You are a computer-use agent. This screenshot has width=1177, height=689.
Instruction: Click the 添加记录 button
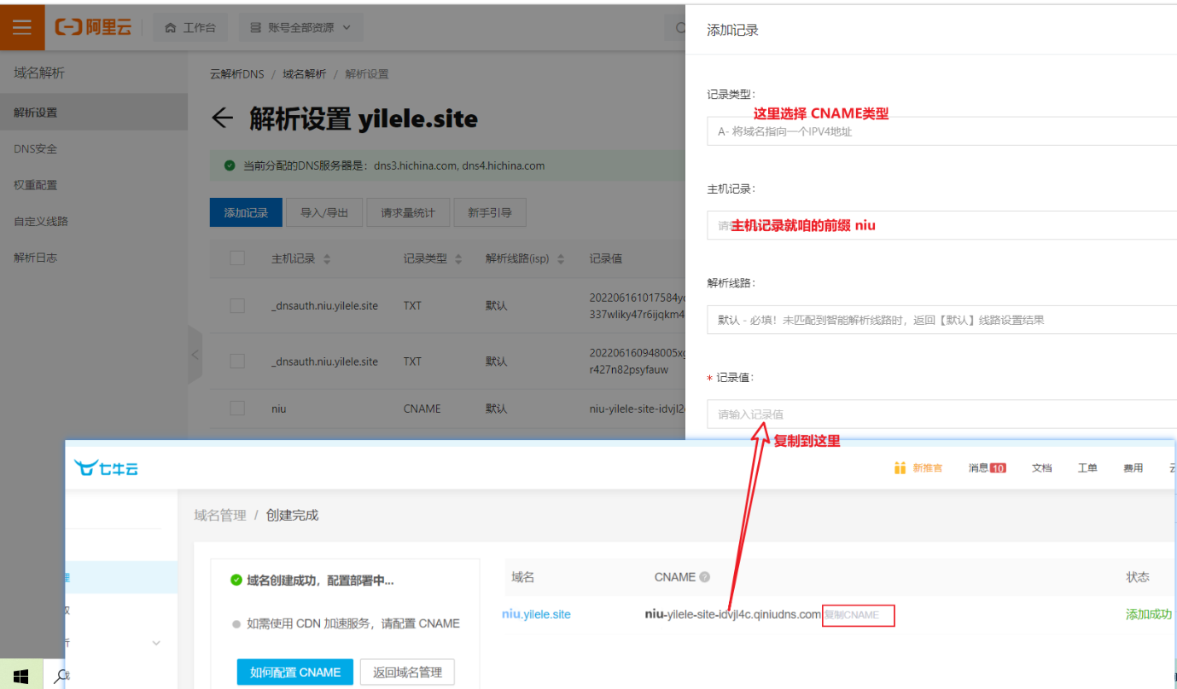point(246,212)
